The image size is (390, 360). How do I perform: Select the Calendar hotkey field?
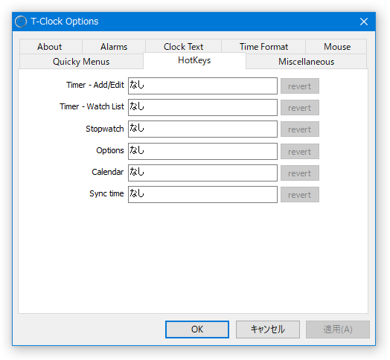pos(202,173)
